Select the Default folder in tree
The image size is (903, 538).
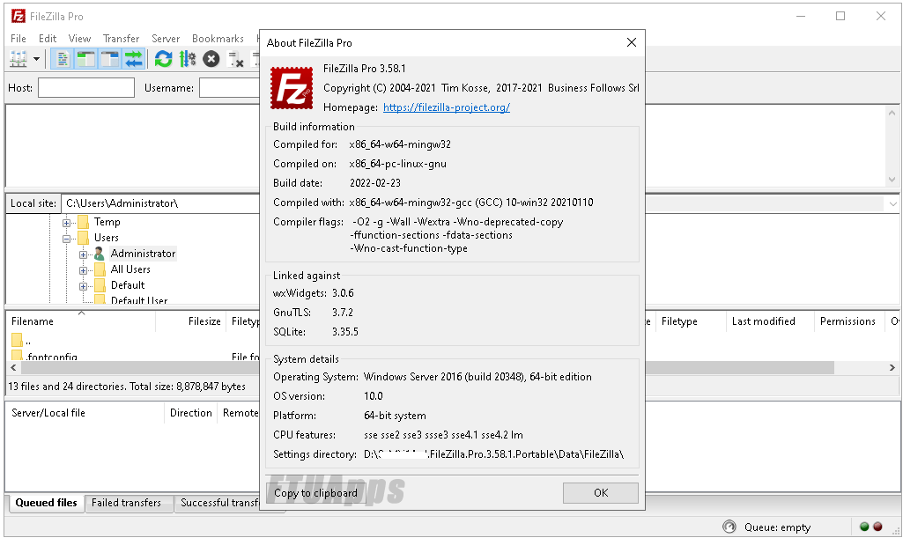pos(127,284)
